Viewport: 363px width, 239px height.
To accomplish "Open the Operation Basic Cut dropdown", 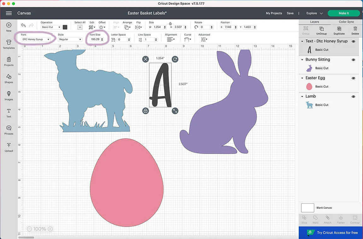I will [51, 27].
